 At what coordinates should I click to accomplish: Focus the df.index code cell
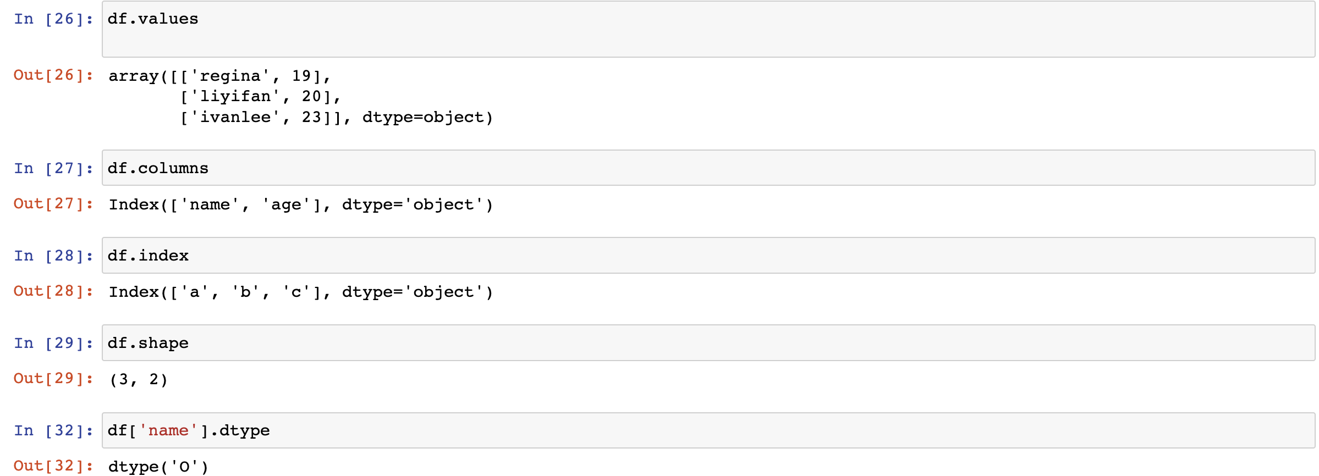[x=708, y=255]
